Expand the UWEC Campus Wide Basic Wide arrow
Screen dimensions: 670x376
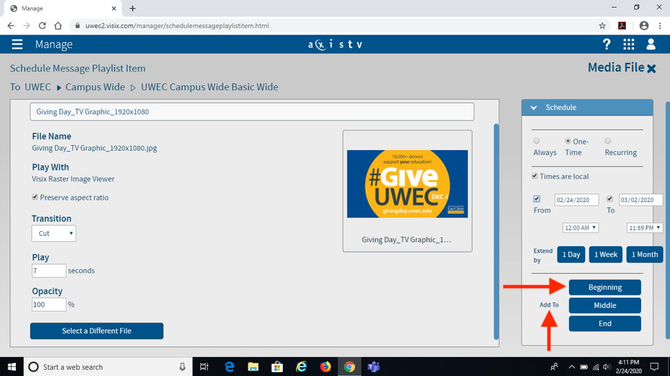click(x=133, y=87)
